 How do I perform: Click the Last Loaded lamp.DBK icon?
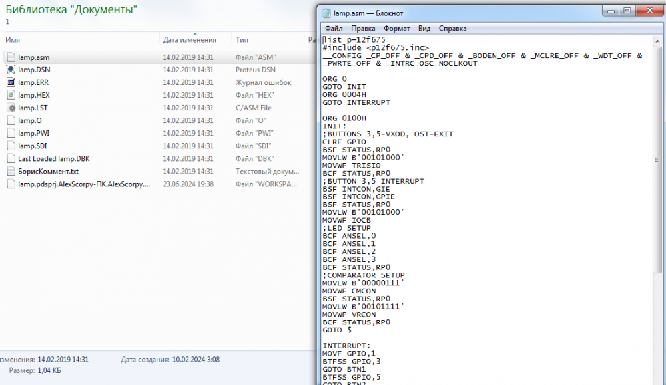(11, 158)
